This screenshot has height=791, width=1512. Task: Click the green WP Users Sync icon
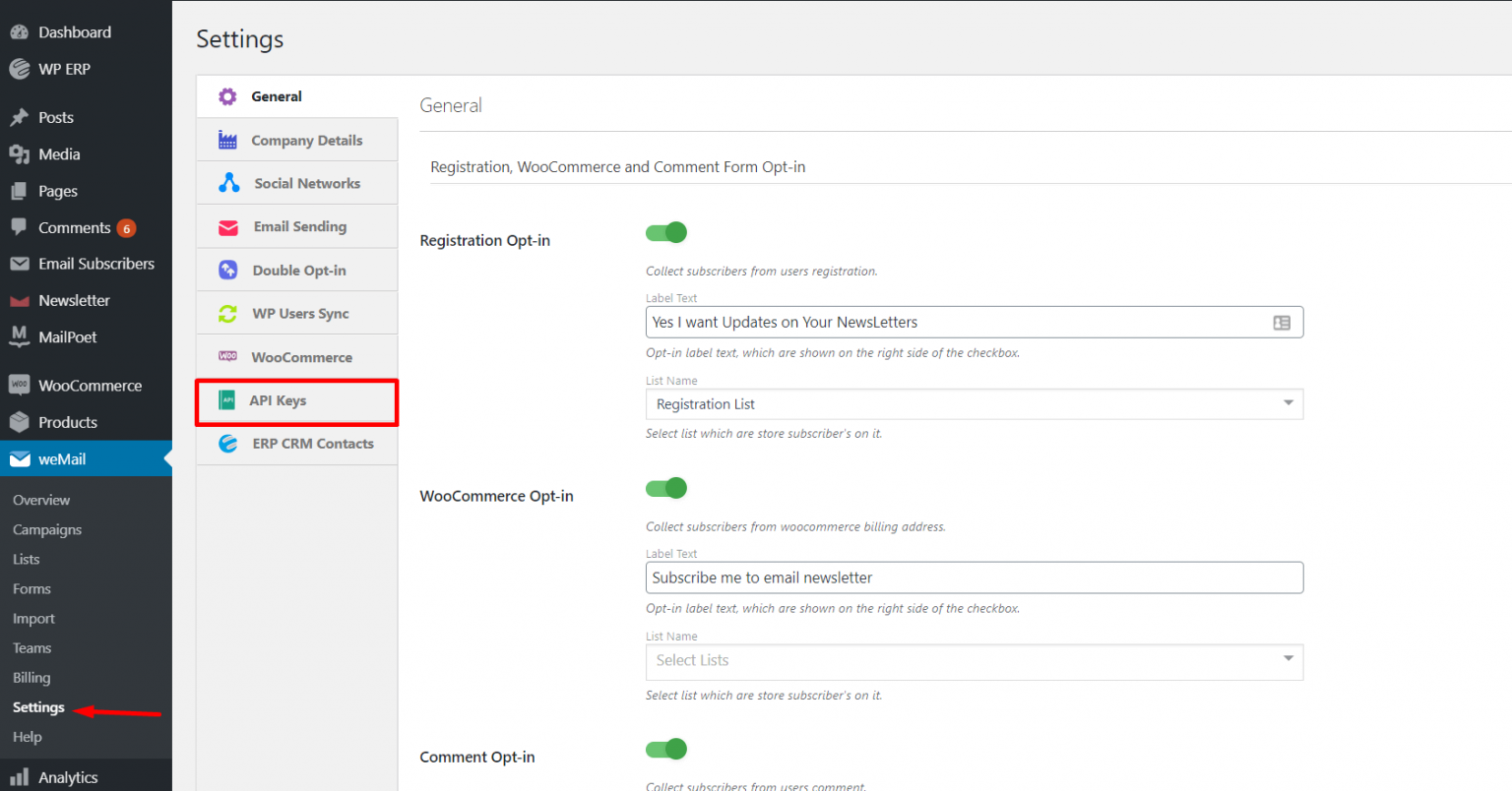click(227, 314)
